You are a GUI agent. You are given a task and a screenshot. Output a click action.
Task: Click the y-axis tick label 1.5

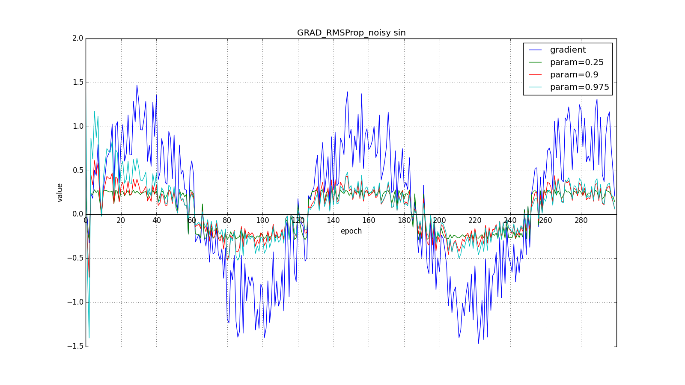77,83
